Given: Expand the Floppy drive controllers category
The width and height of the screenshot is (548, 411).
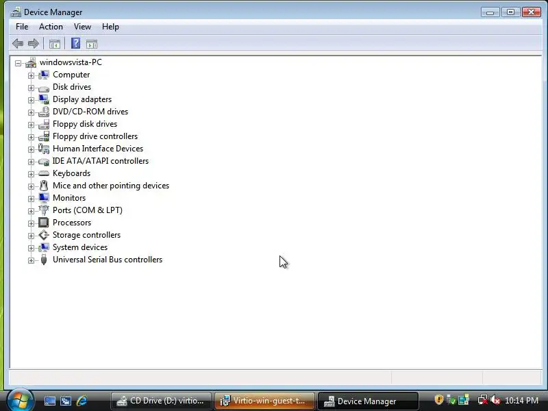Looking at the screenshot, I should (31, 137).
